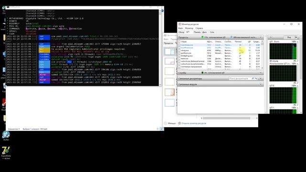Click the green CPU usage indicator in Processes header

coord(202,37)
